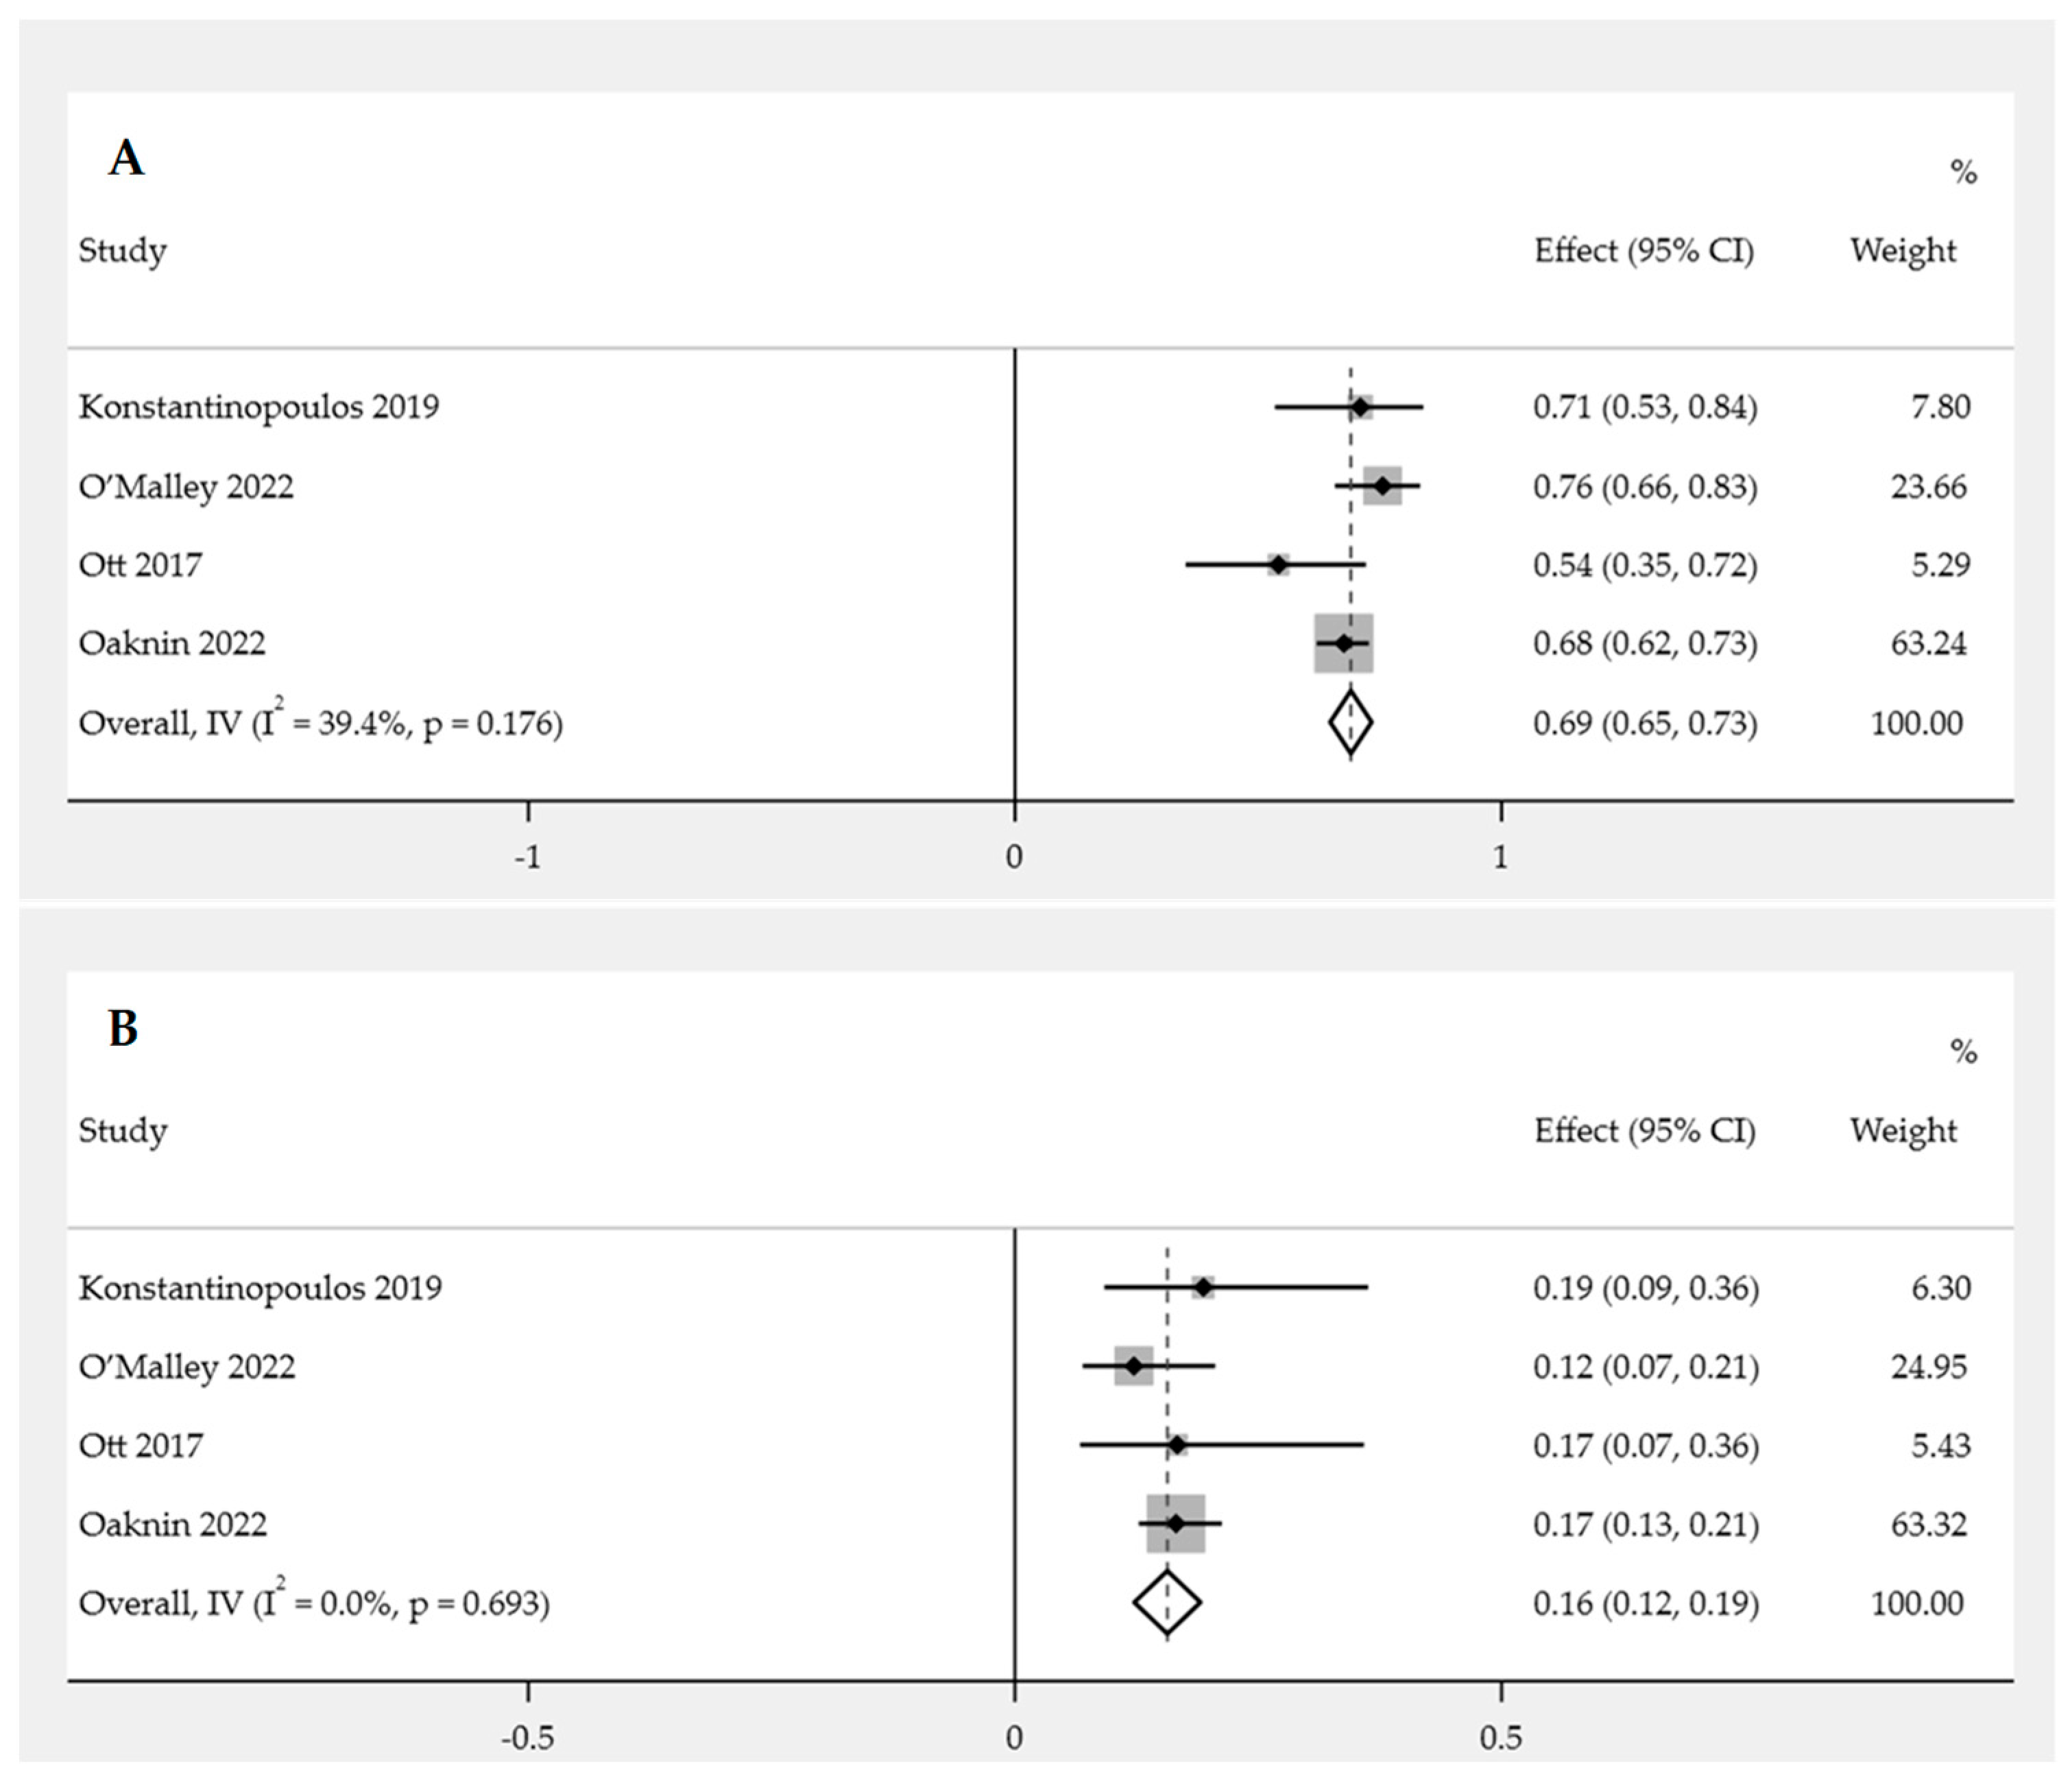Click the Oaknin 2022 gray square in panel B
Image resolution: width=2072 pixels, height=1781 pixels.
click(1175, 1524)
